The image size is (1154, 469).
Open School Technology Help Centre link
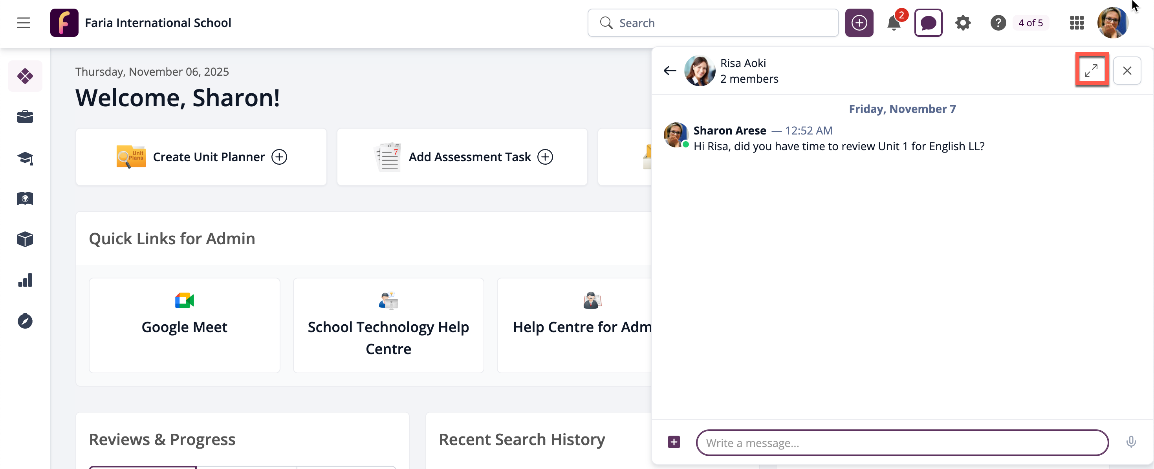(388, 325)
